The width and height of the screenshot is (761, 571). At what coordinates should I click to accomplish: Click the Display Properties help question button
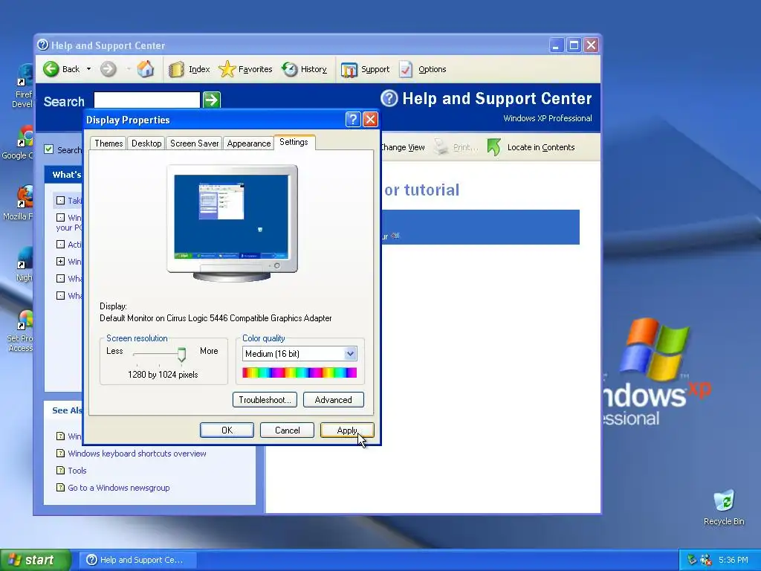click(353, 120)
